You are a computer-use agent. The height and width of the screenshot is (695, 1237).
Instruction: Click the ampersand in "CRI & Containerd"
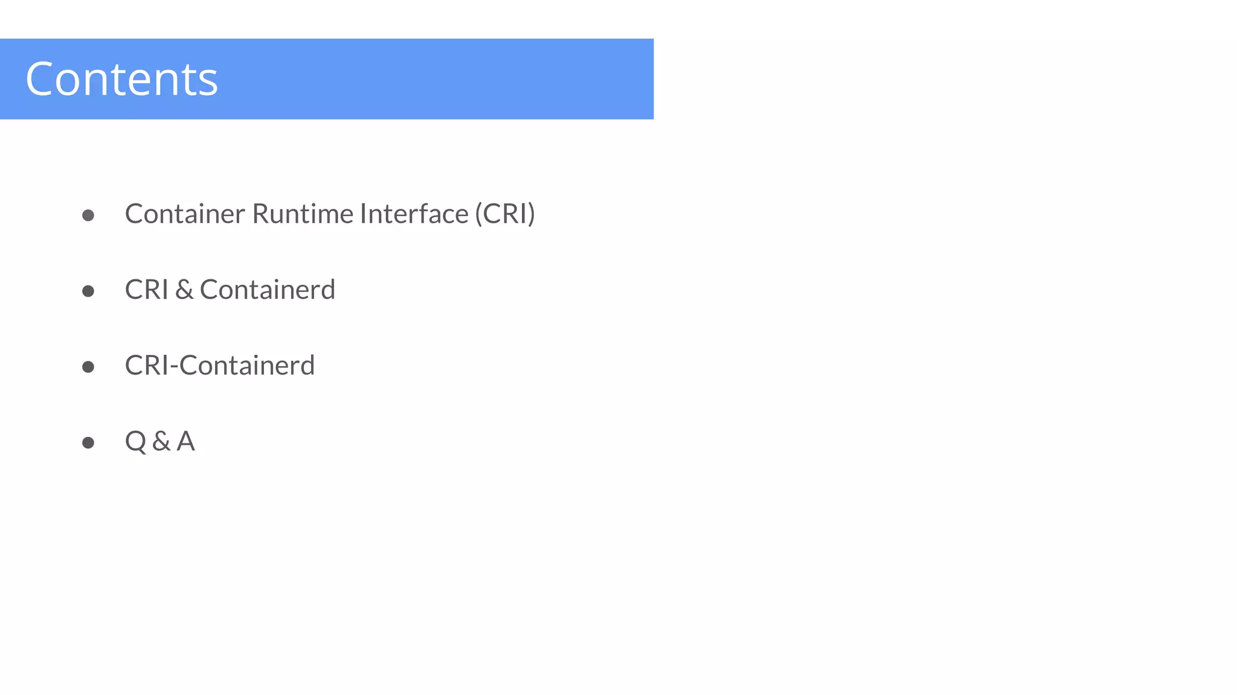tap(184, 290)
